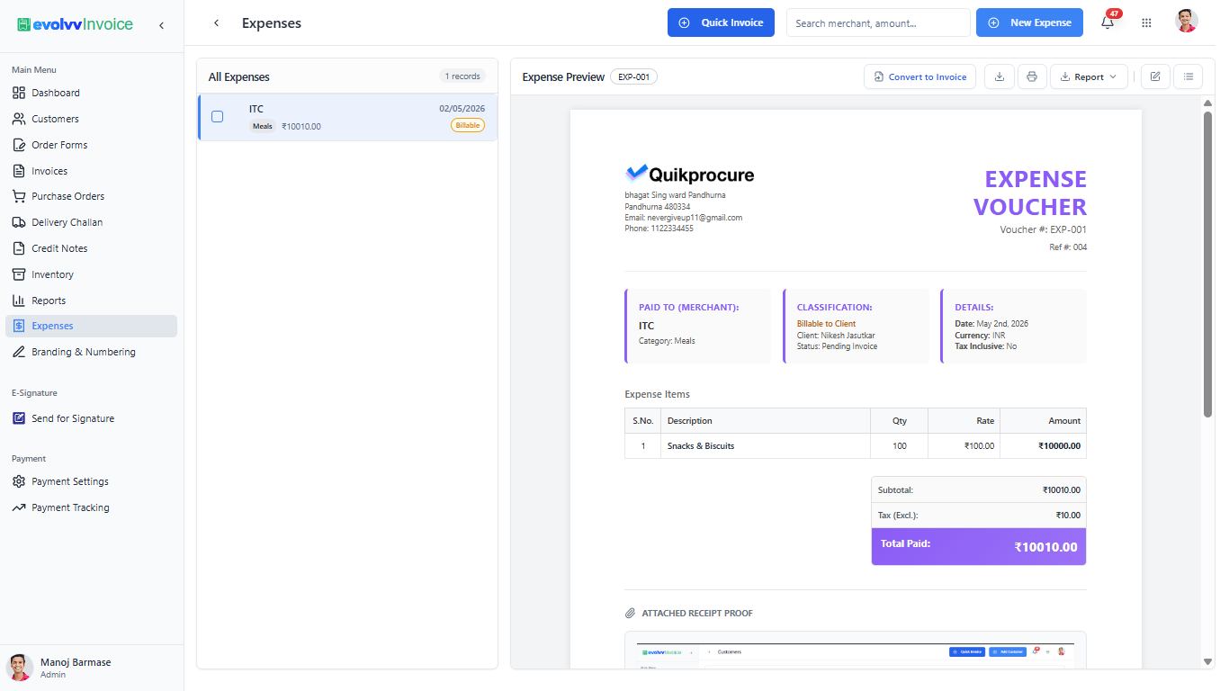The width and height of the screenshot is (1229, 691).
Task: Click the Date: May 2nd, 2026 detail
Action: pyautogui.click(x=991, y=324)
